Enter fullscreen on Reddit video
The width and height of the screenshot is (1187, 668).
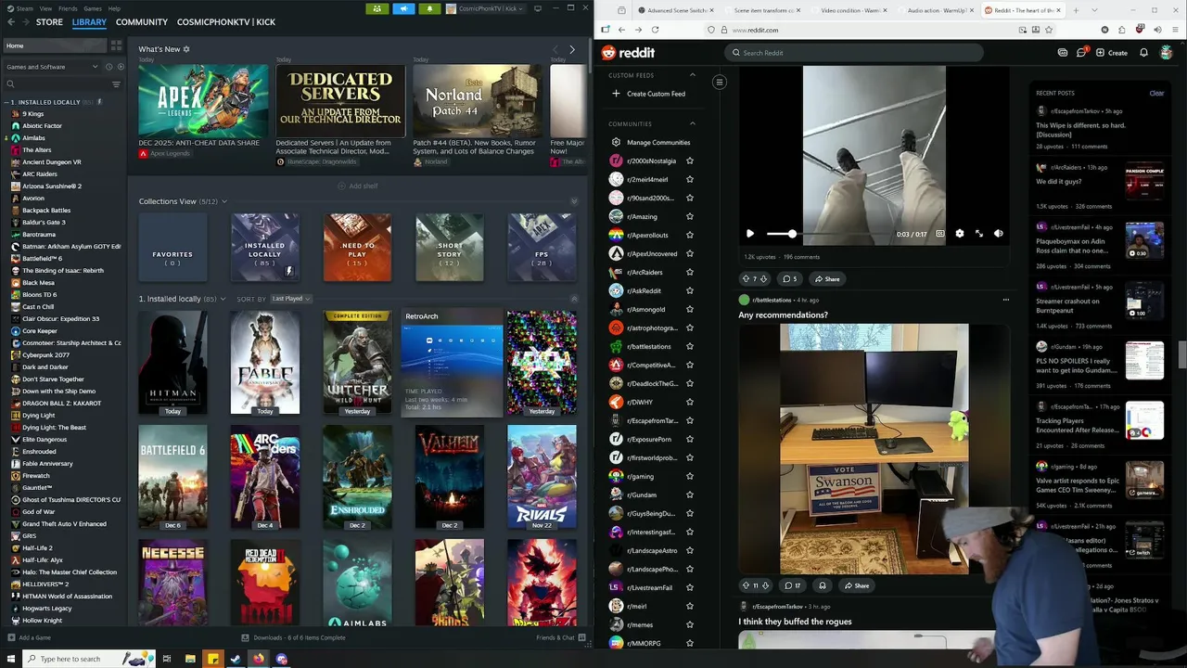979,234
